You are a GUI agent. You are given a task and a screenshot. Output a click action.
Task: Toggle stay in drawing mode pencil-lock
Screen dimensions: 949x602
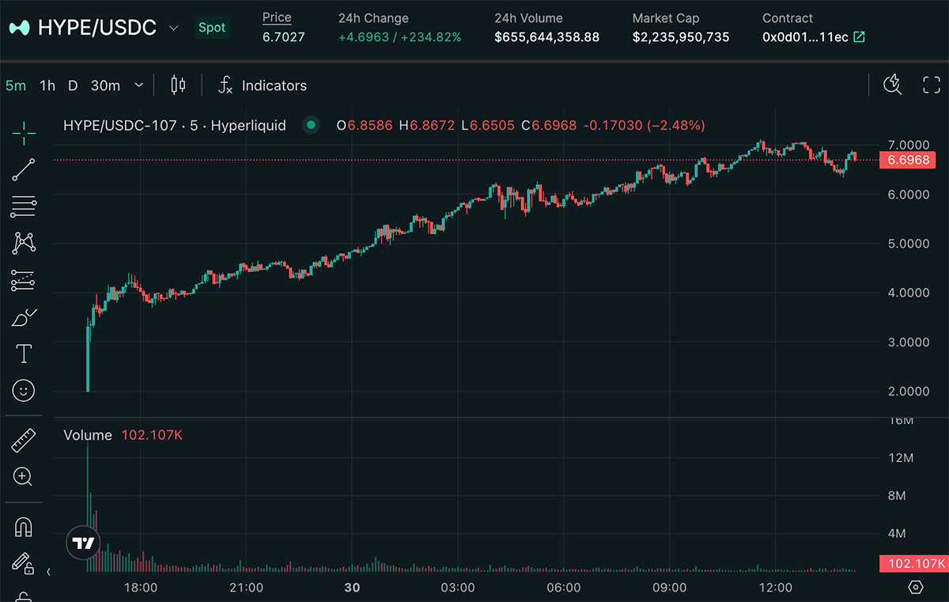tap(24, 563)
